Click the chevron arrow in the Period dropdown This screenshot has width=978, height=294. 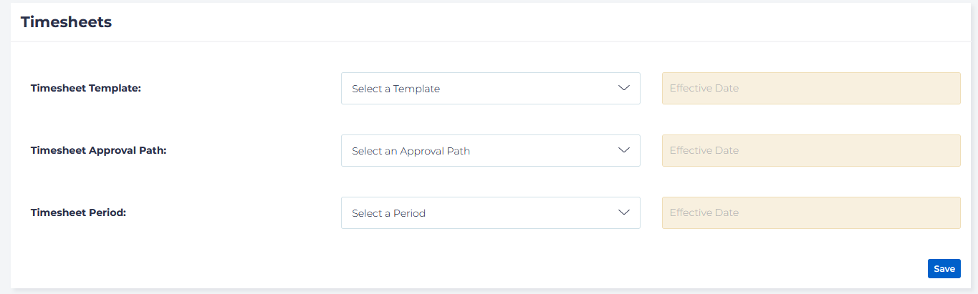coord(623,212)
